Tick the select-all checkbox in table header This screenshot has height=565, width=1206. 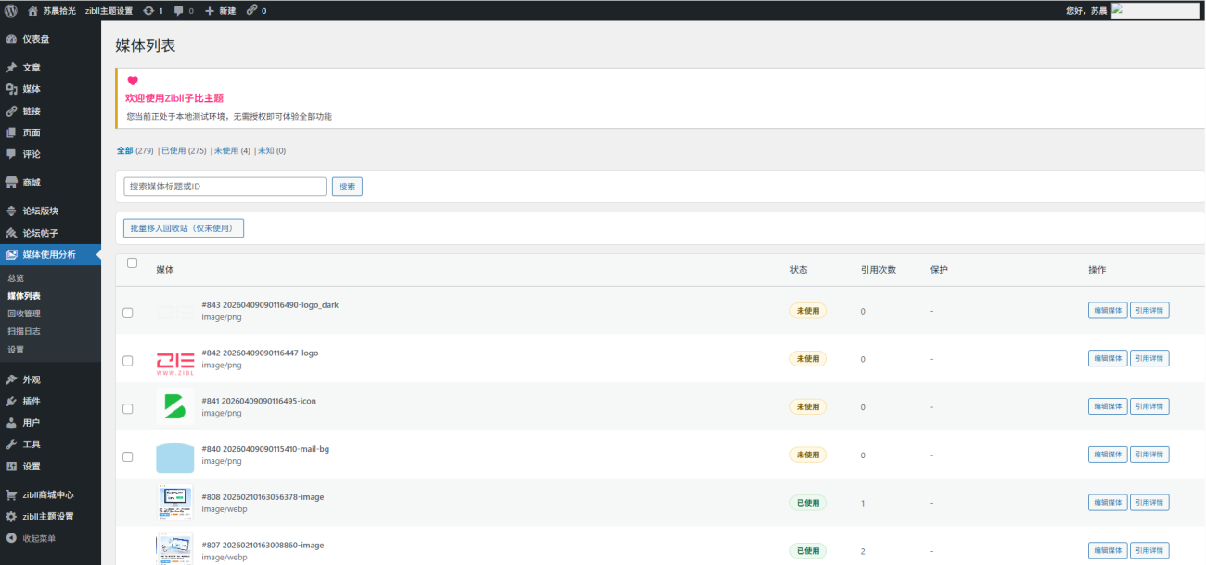(132, 263)
